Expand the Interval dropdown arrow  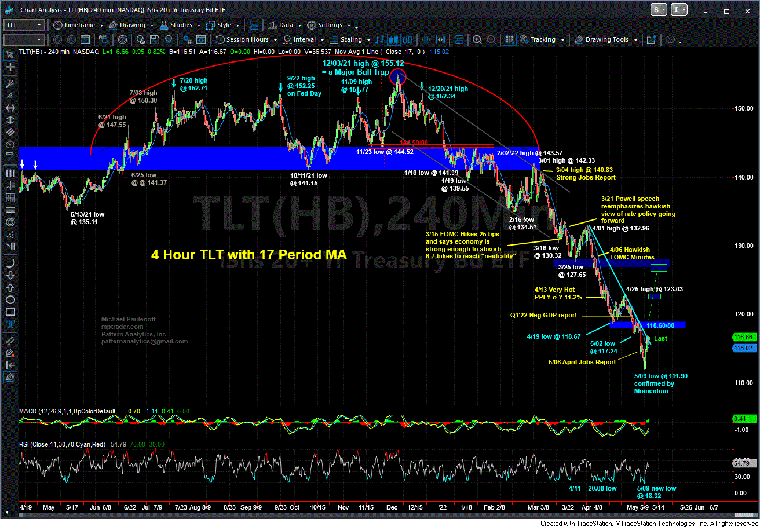tap(321, 40)
